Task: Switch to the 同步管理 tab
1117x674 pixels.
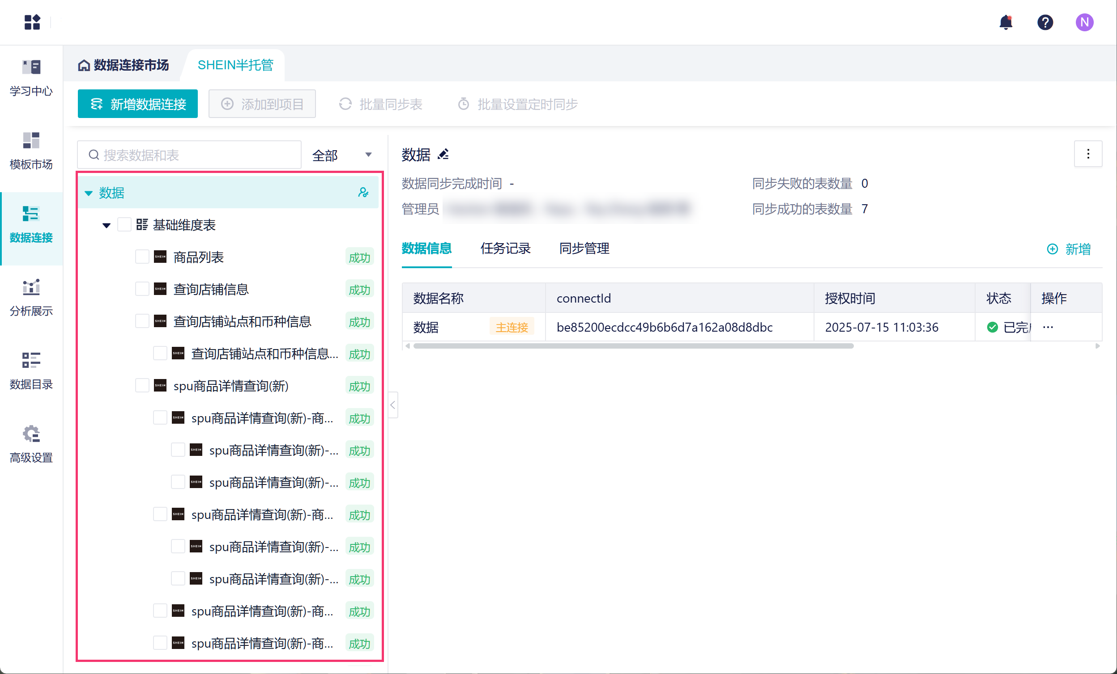Action: coord(584,249)
